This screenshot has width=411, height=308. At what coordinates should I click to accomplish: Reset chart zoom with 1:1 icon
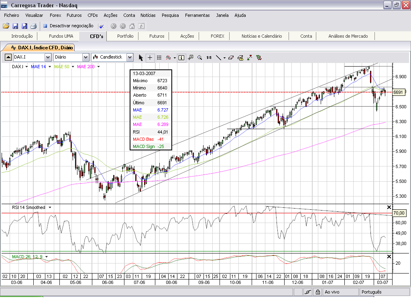pos(209,58)
